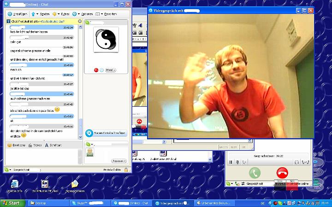Click the yin-yang contact avatar
Viewport: 332px width, 207px height.
click(x=106, y=40)
